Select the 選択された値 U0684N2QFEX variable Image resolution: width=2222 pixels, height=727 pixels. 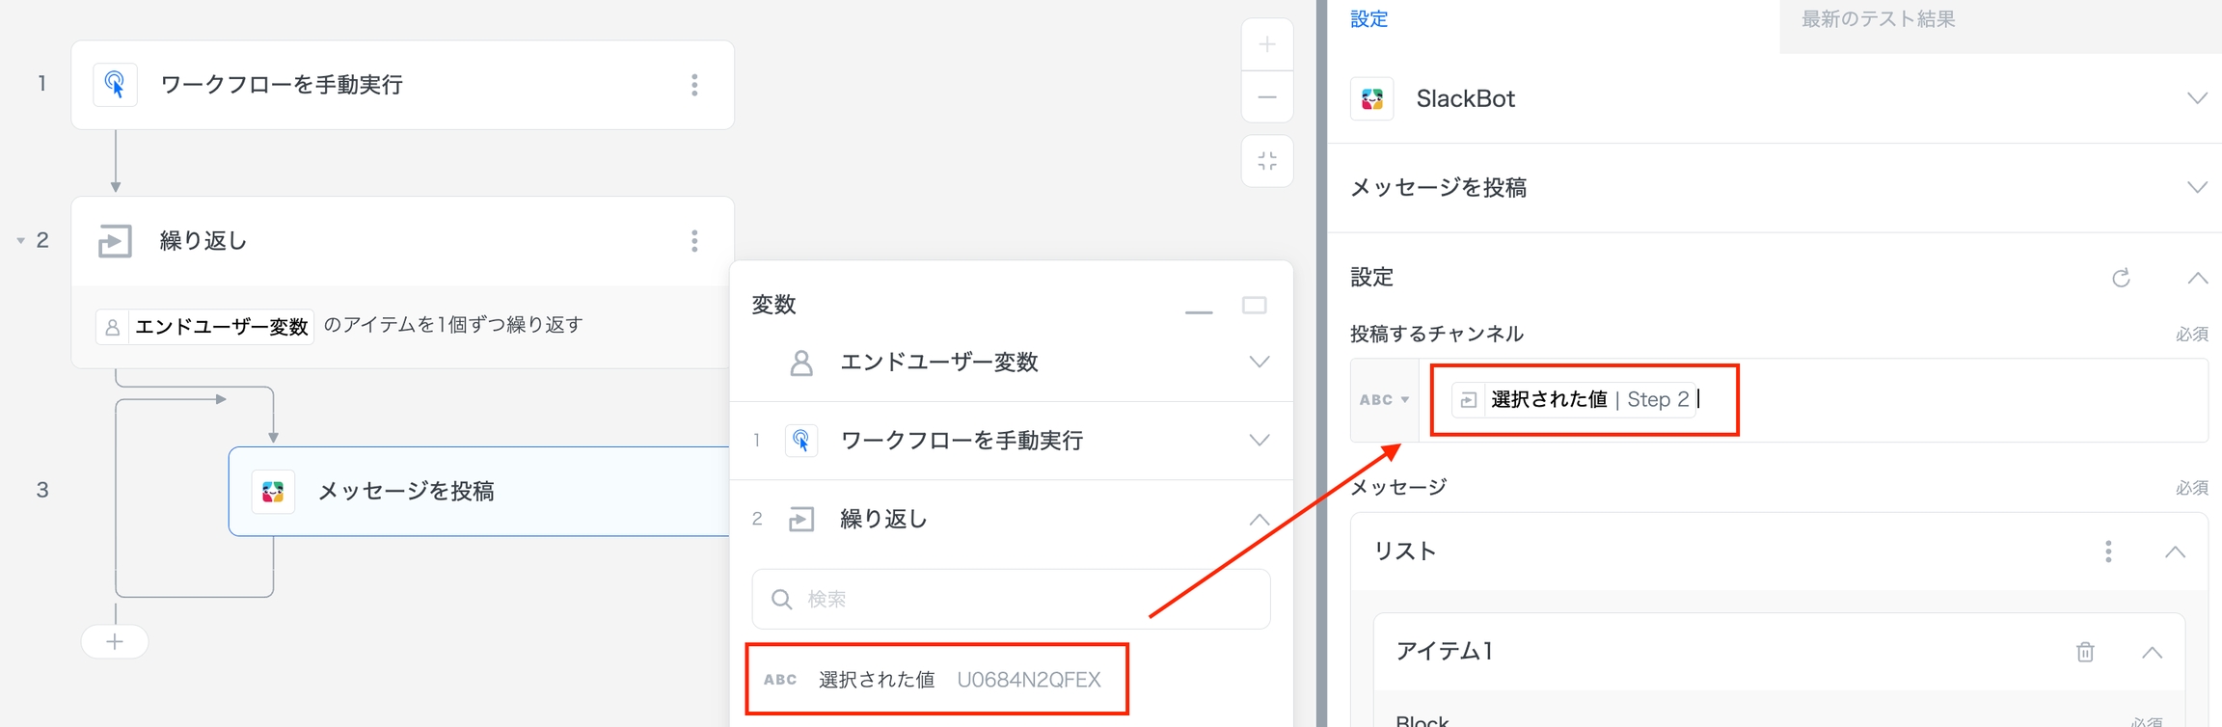pos(936,680)
